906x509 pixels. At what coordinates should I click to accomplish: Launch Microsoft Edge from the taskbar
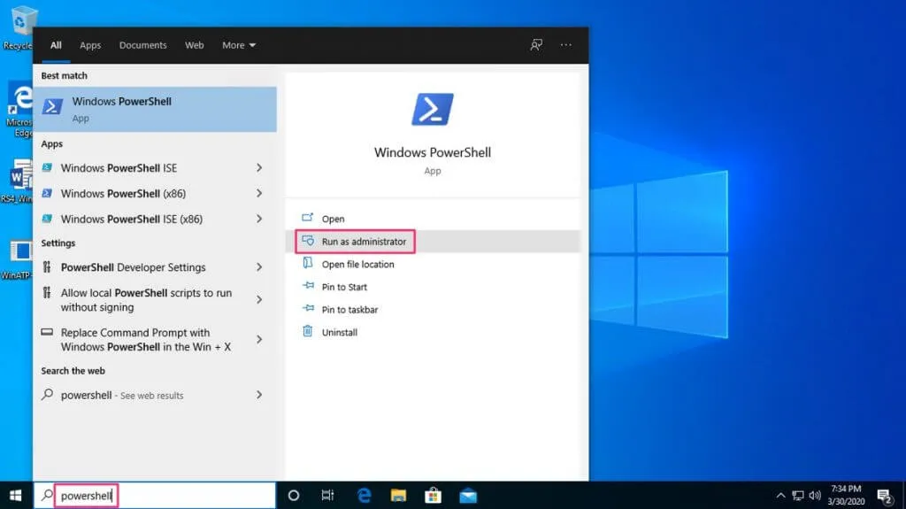point(364,496)
